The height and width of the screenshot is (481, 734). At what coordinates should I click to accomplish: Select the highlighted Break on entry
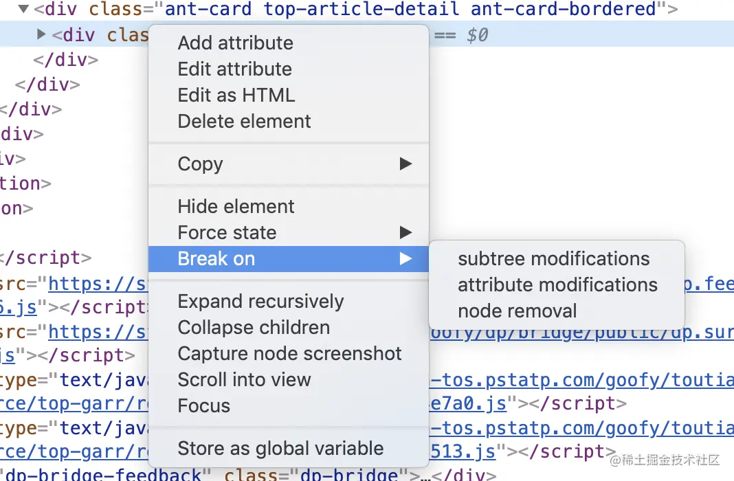(289, 259)
